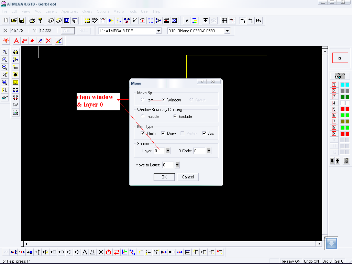
Task: Open the Edit menu
Action: 14,11
